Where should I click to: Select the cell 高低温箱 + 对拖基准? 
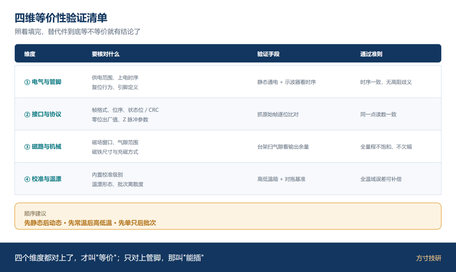281,179
